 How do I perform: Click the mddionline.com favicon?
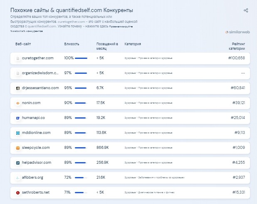(18, 133)
